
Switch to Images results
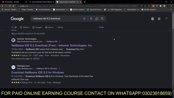[37, 27]
